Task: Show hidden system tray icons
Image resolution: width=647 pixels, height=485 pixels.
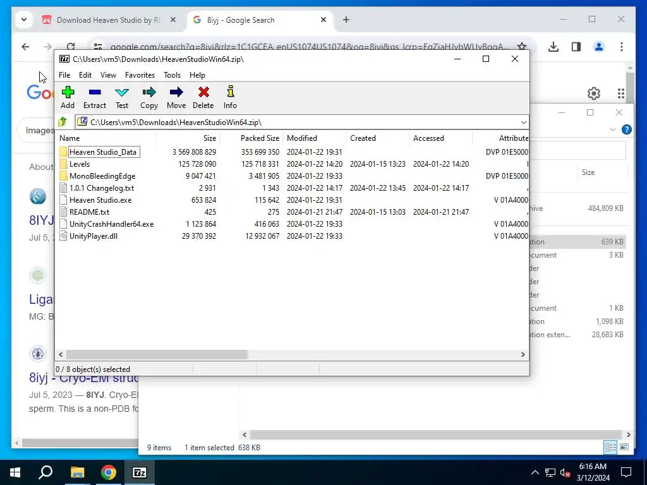Action: (535, 472)
